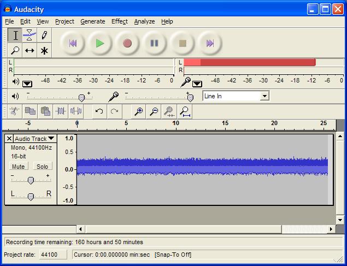This screenshot has width=347, height=266.
Task: Open input meter dropdown arrow
Action: pos(197,84)
